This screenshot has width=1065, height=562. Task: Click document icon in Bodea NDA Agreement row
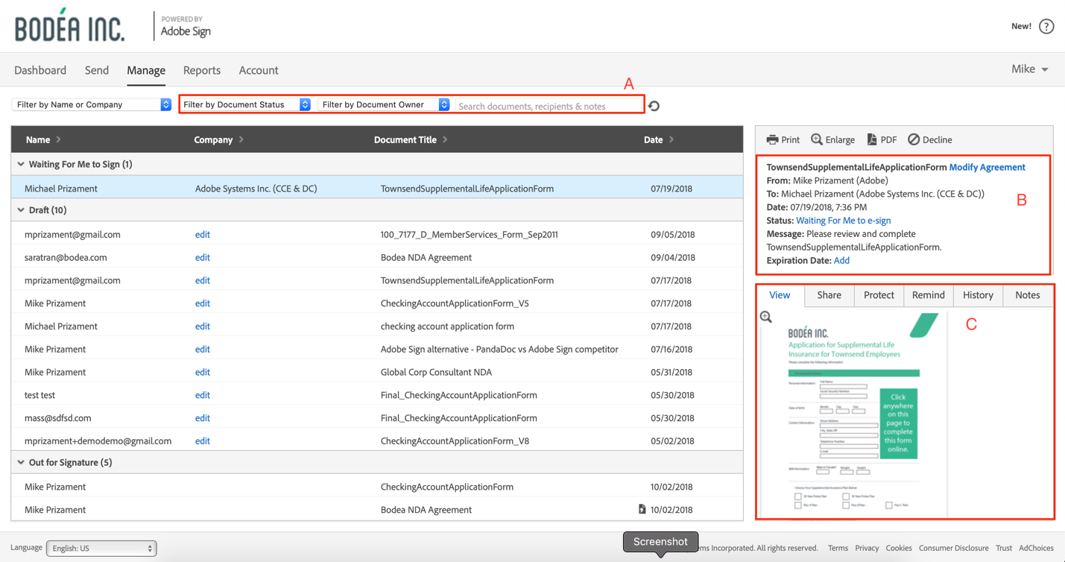642,509
